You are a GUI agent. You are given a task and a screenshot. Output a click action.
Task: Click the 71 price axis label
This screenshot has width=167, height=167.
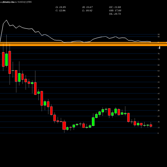pos(159,59)
